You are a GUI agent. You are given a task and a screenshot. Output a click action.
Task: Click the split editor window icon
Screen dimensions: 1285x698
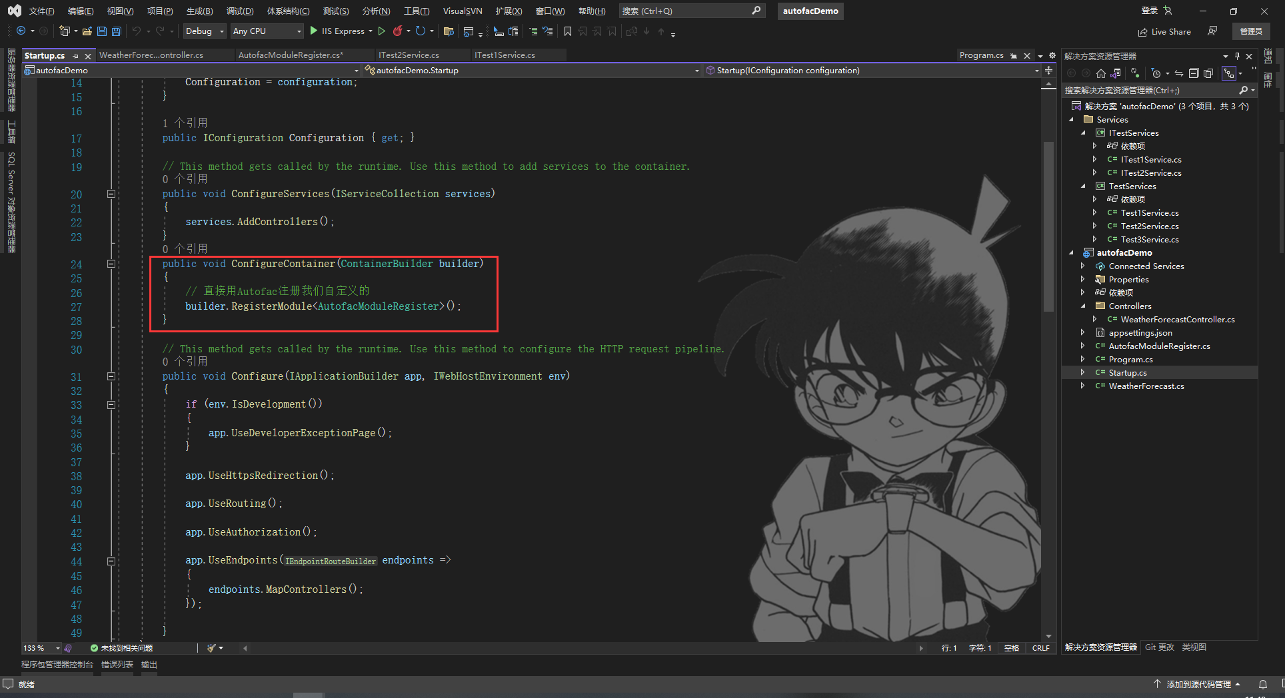[1048, 70]
